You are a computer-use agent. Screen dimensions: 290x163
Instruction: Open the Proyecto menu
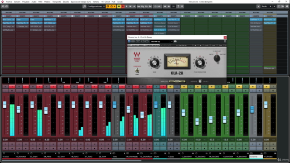coord(26,2)
